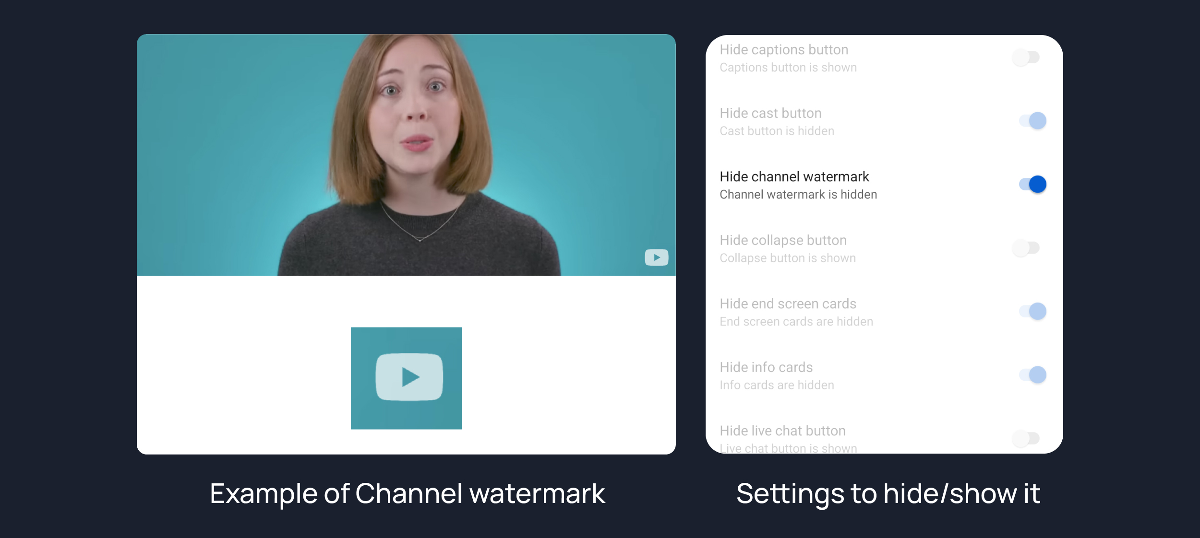Disable the Hide cast button switch
This screenshot has height=538, width=1200.
point(1032,121)
